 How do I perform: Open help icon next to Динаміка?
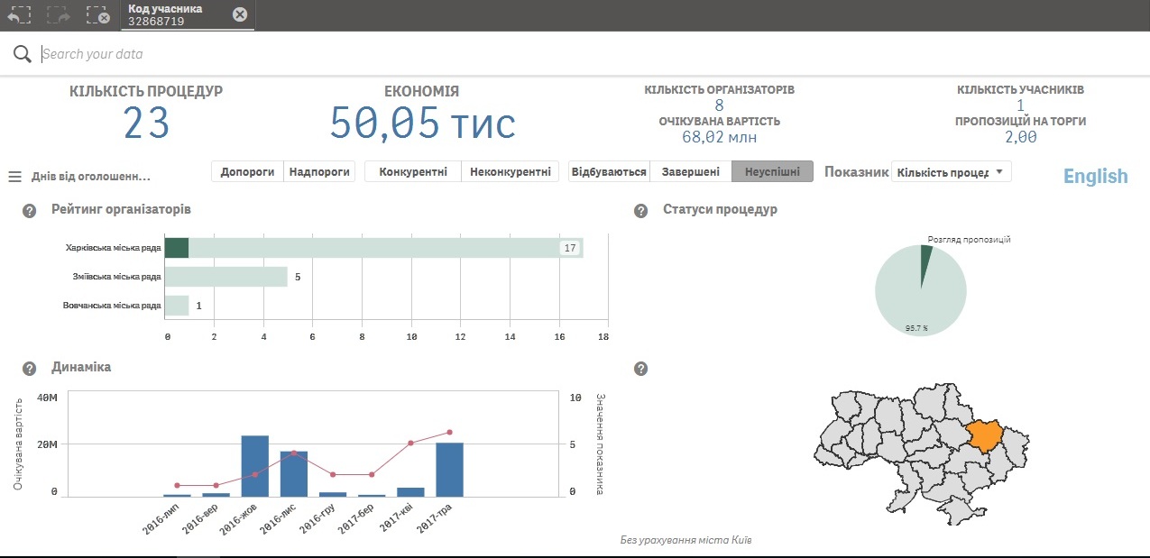pyautogui.click(x=29, y=369)
